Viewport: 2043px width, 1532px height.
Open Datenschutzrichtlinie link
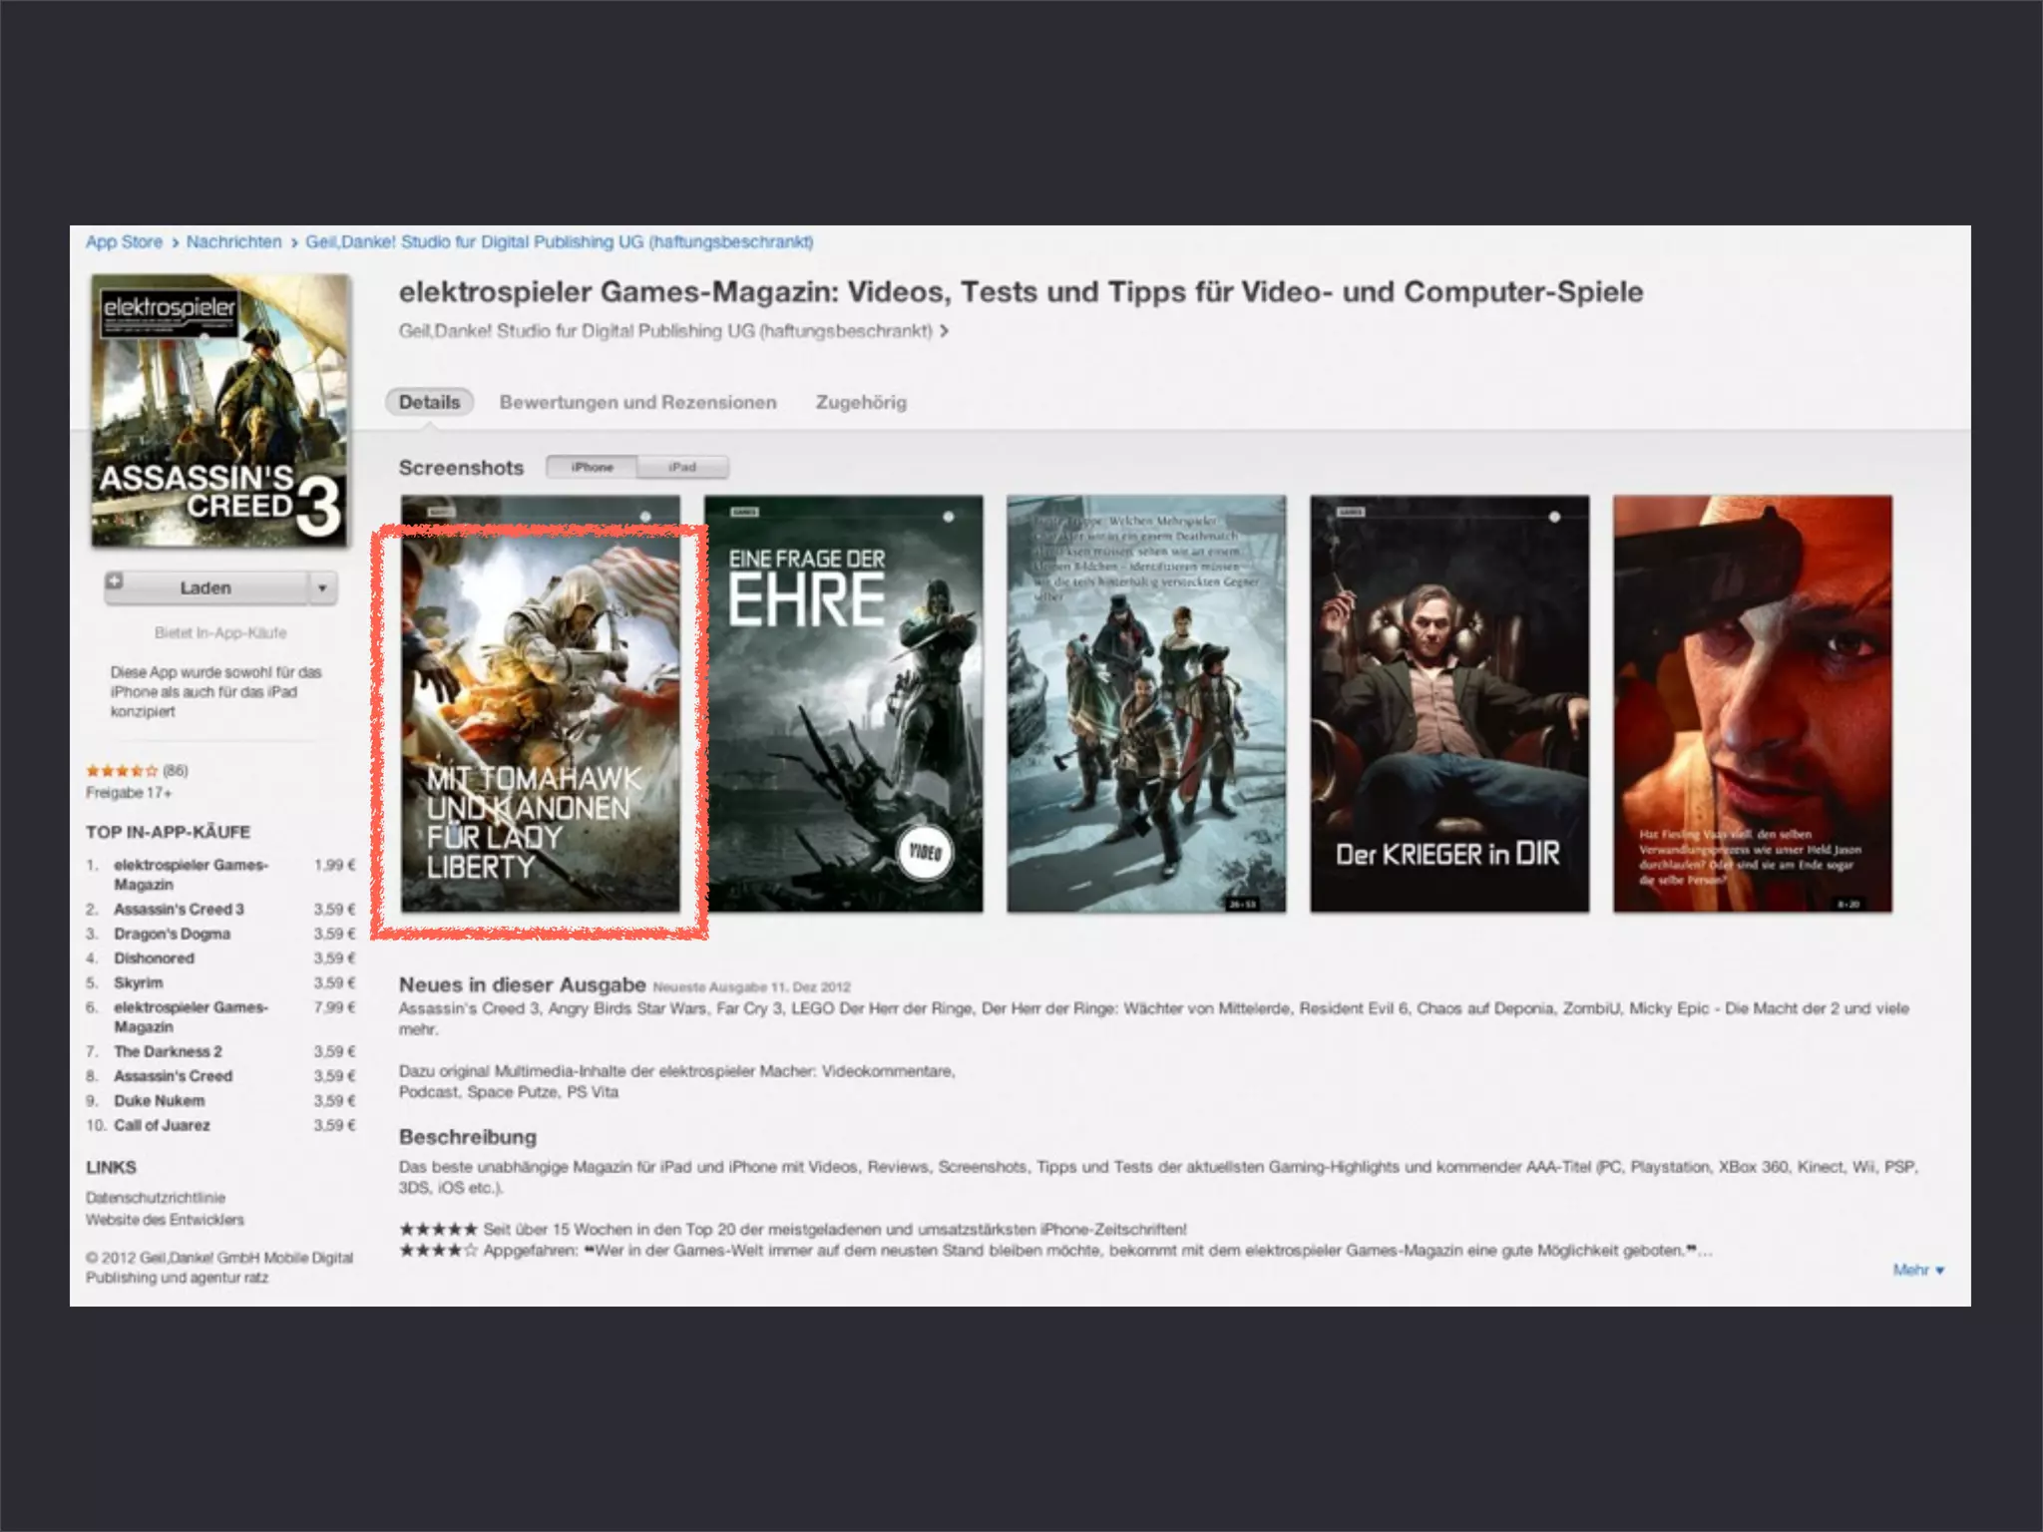tap(156, 1198)
